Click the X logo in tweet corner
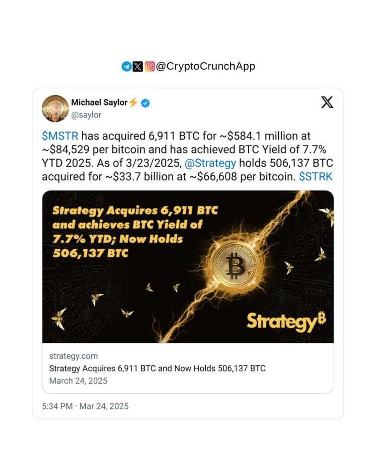The height and width of the screenshot is (470, 376). [x=327, y=102]
